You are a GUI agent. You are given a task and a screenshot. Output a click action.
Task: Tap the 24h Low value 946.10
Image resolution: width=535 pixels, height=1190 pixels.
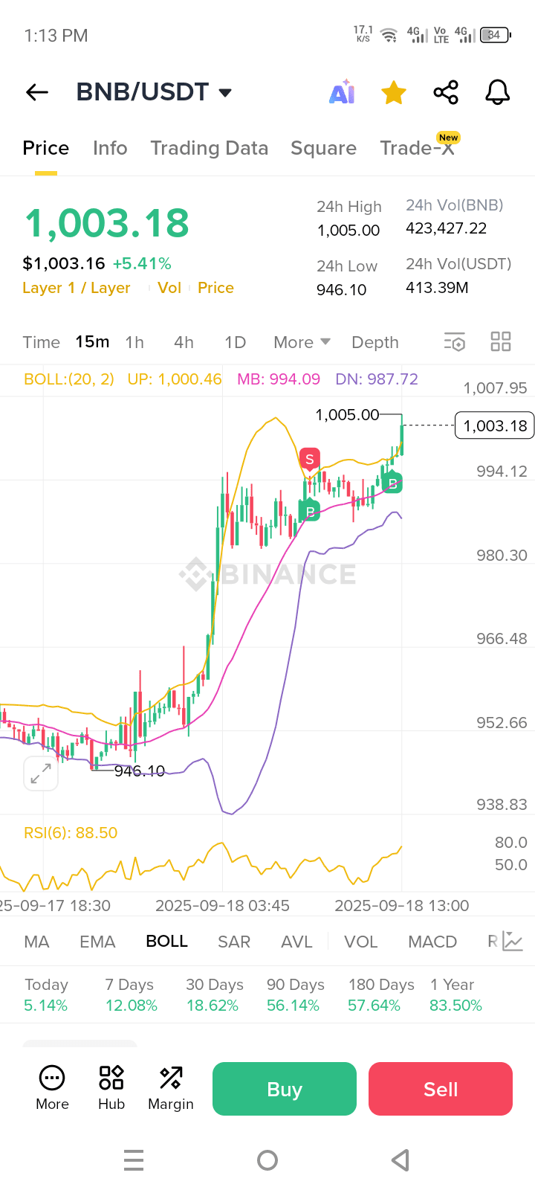tap(342, 290)
